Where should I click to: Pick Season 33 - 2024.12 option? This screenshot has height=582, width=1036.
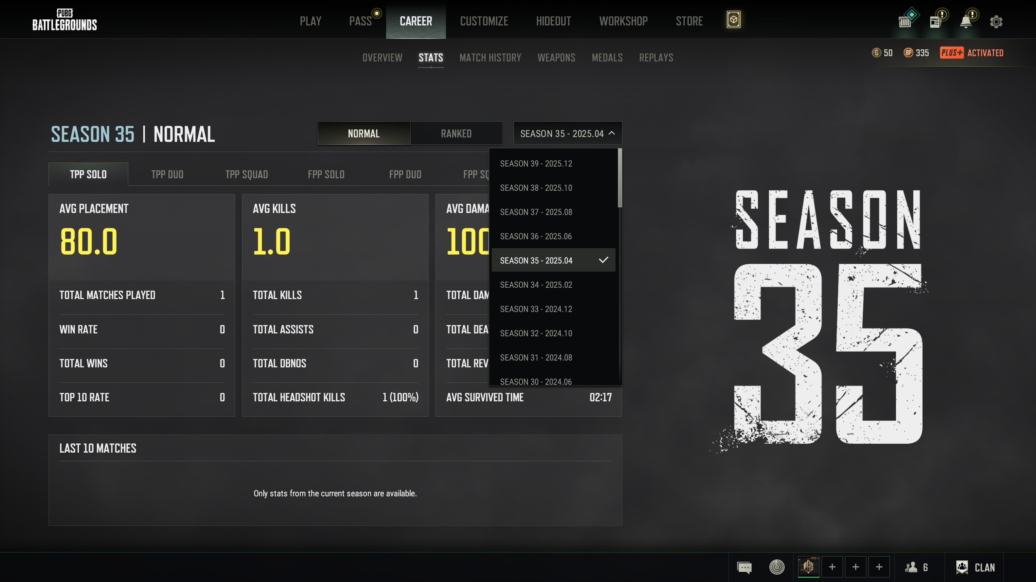tap(536, 309)
